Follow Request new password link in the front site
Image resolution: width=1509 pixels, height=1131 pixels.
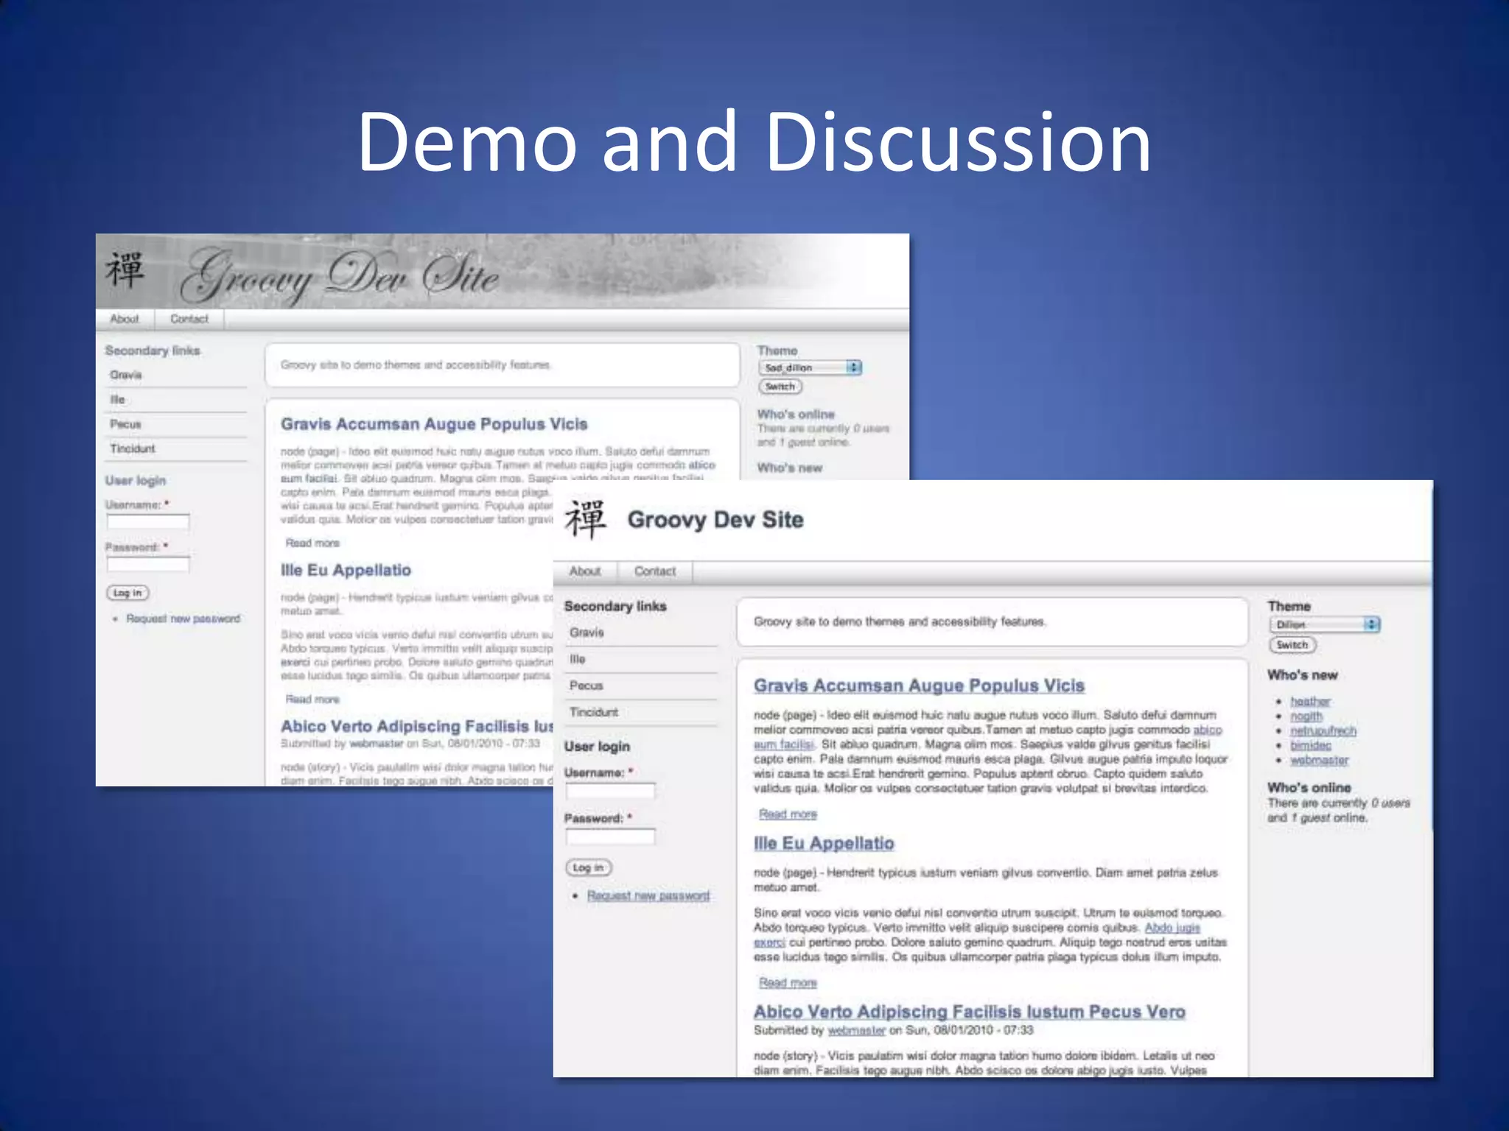click(x=648, y=896)
